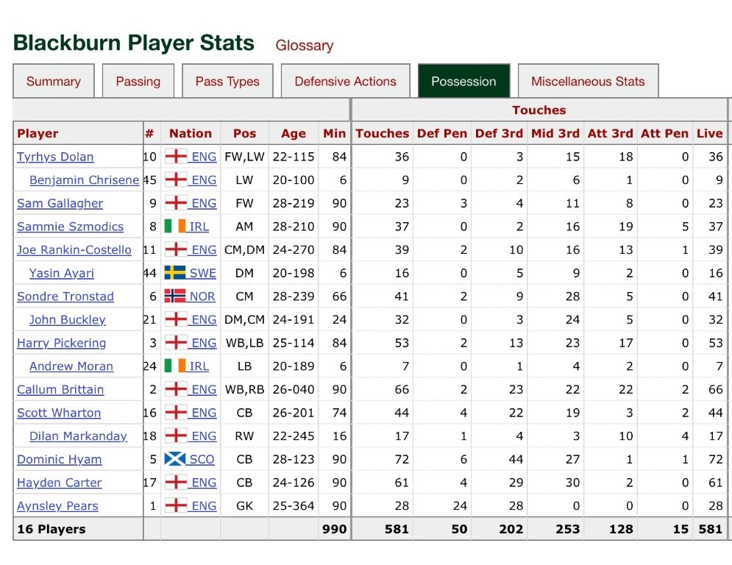
Task: Switch to the Summary tab
Action: (x=53, y=82)
